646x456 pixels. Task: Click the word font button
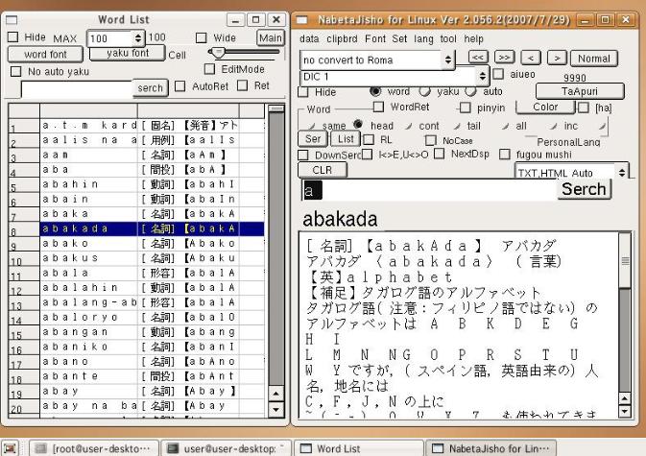pyautogui.click(x=45, y=54)
